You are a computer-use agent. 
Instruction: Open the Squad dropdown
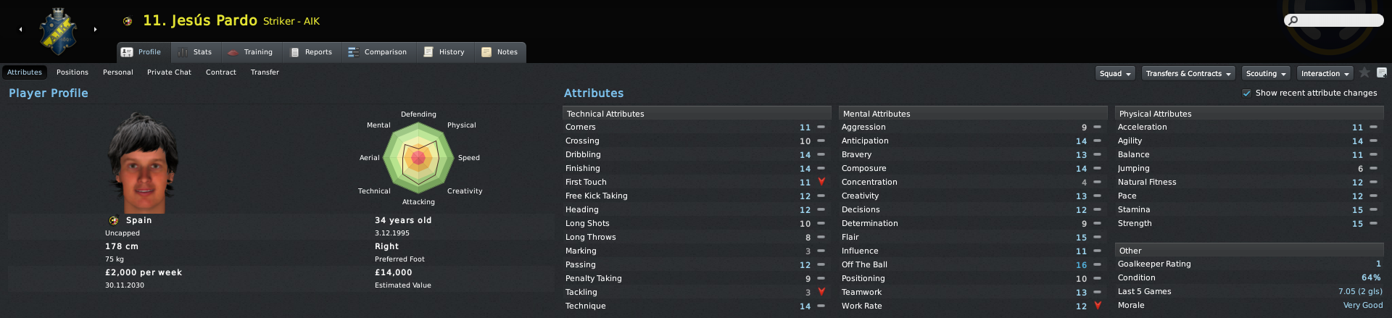1115,73
